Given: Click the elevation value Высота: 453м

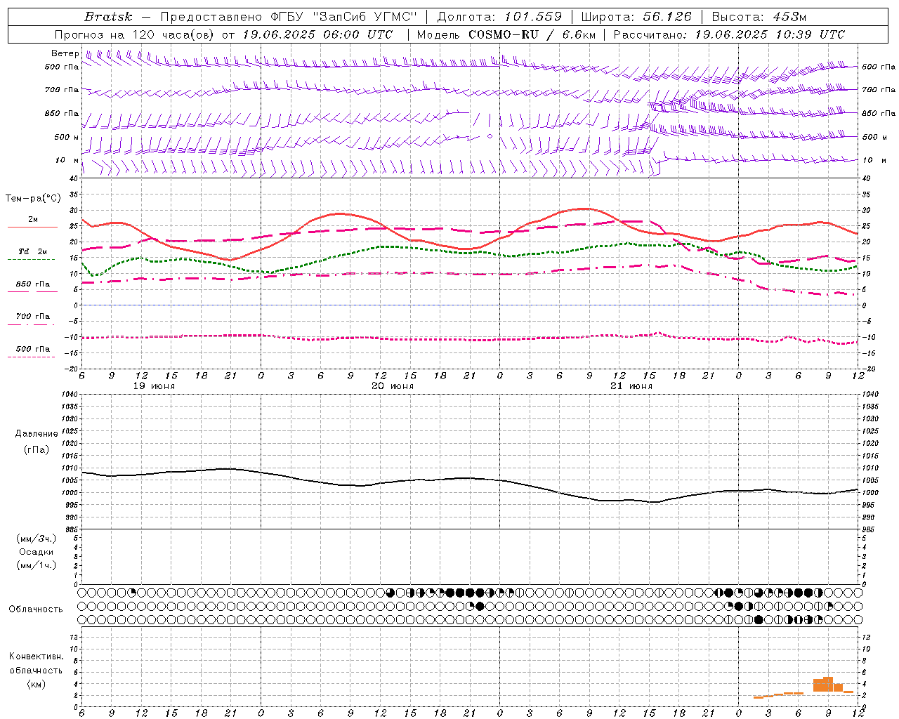Looking at the screenshot, I should (759, 16).
